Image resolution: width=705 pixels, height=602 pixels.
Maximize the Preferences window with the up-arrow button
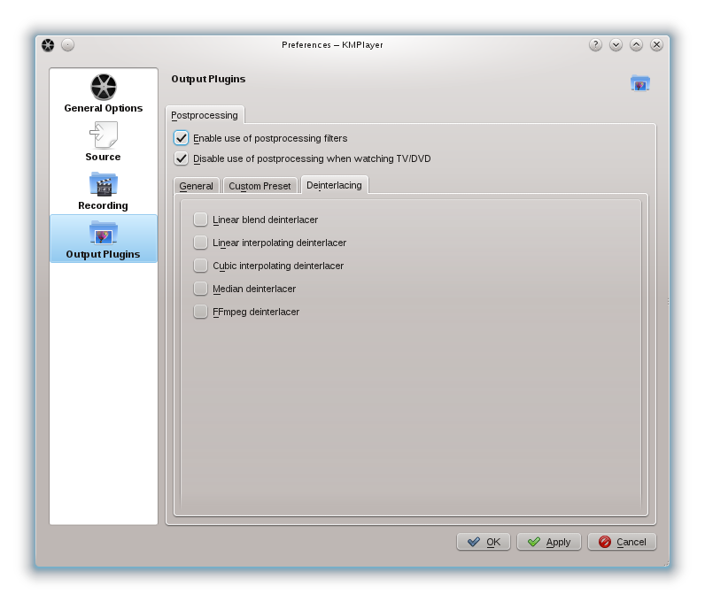tap(636, 45)
